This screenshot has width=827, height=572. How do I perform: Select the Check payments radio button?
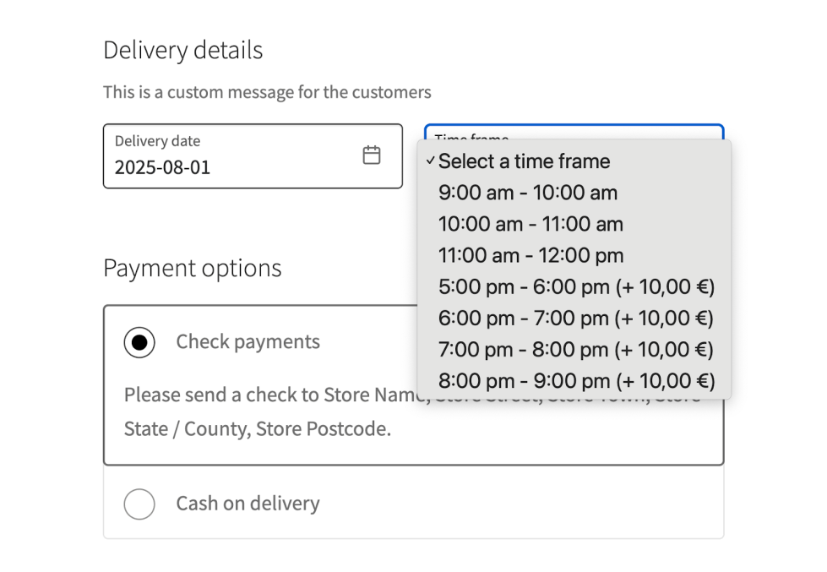pyautogui.click(x=139, y=342)
